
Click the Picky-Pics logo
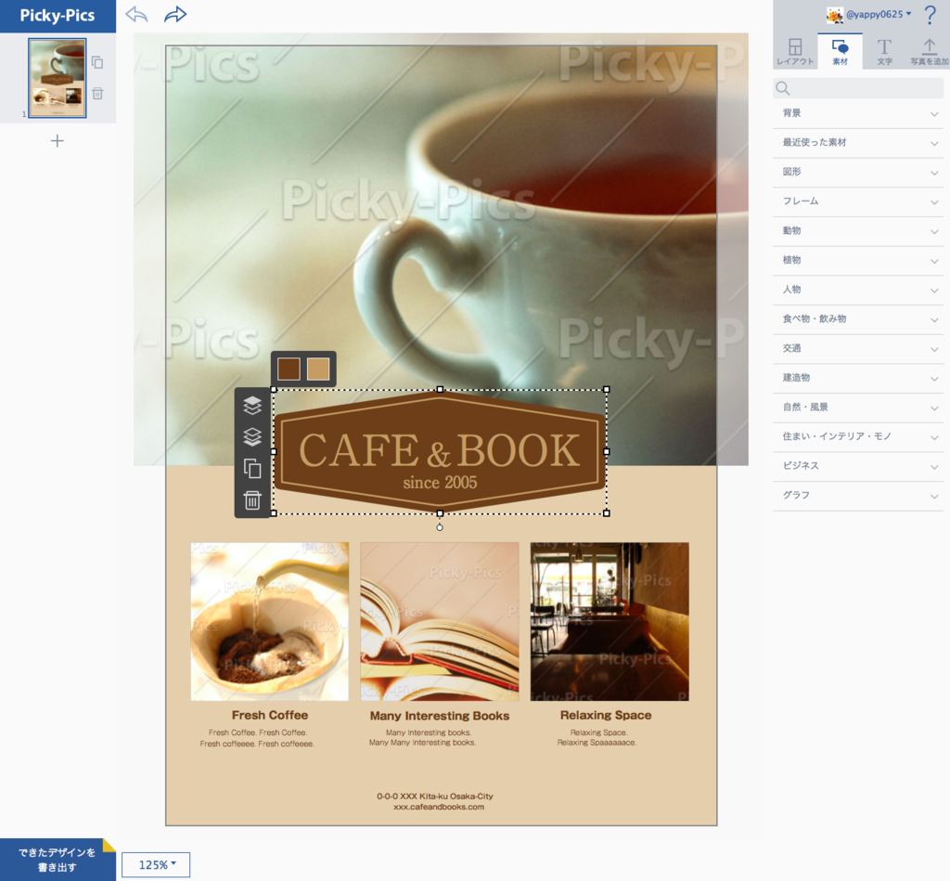point(58,16)
